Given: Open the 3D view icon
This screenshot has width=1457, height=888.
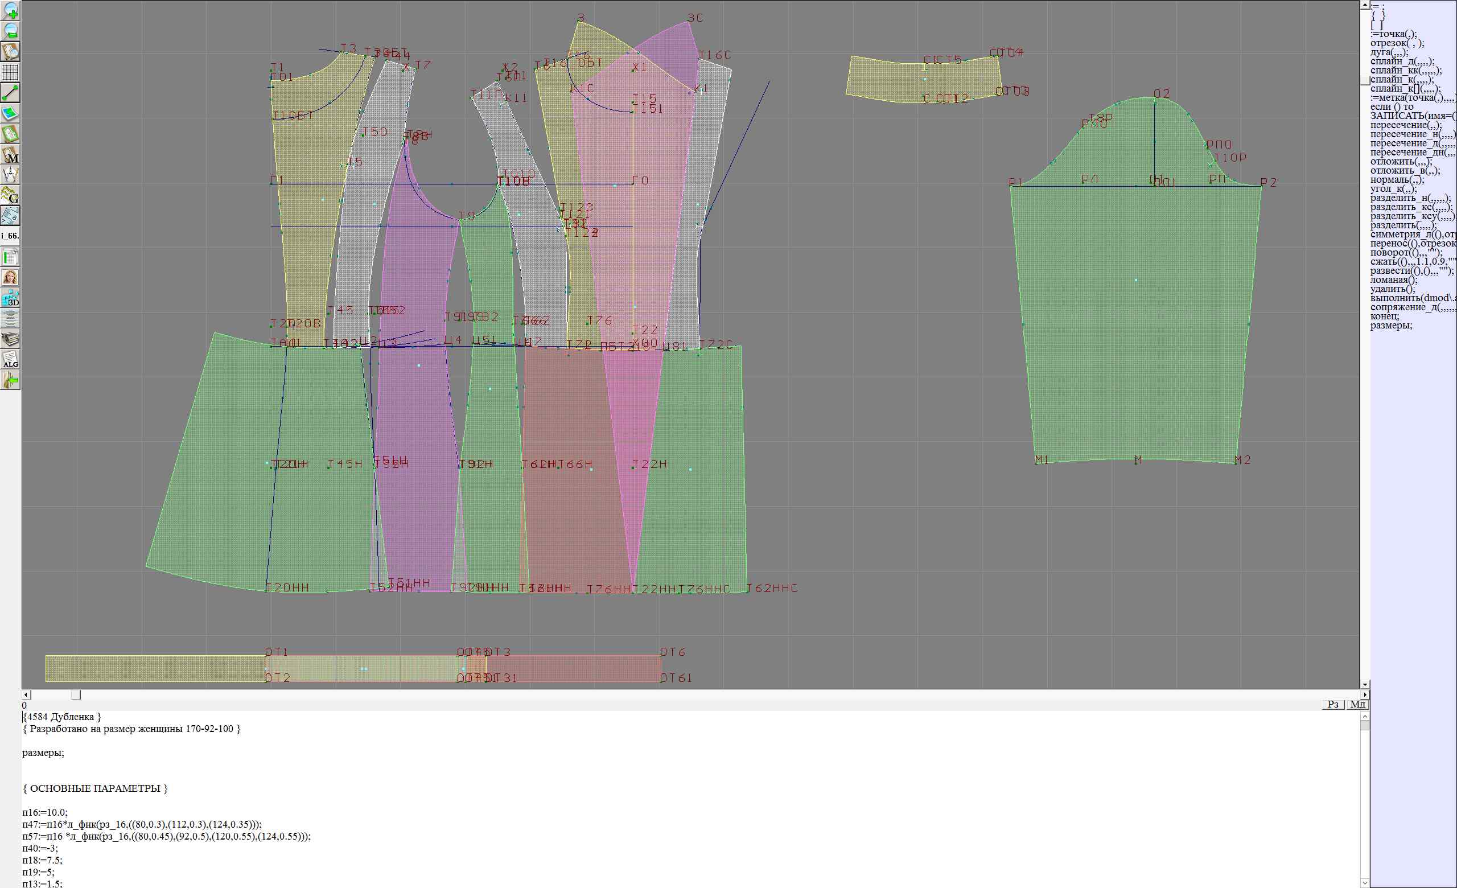Looking at the screenshot, I should [10, 298].
